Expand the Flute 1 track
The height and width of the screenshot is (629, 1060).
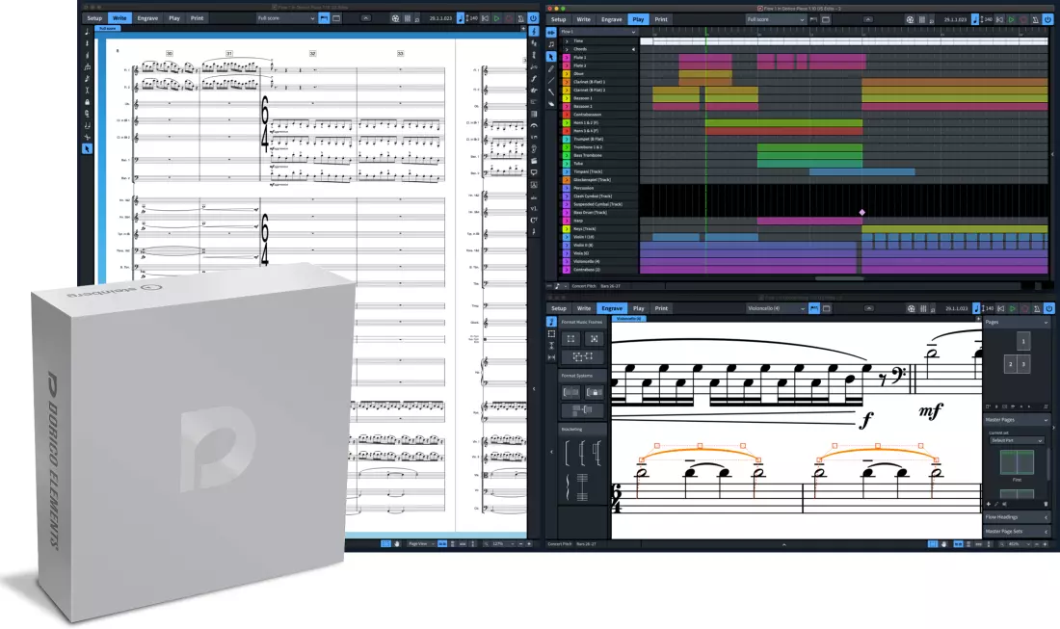[x=568, y=58]
